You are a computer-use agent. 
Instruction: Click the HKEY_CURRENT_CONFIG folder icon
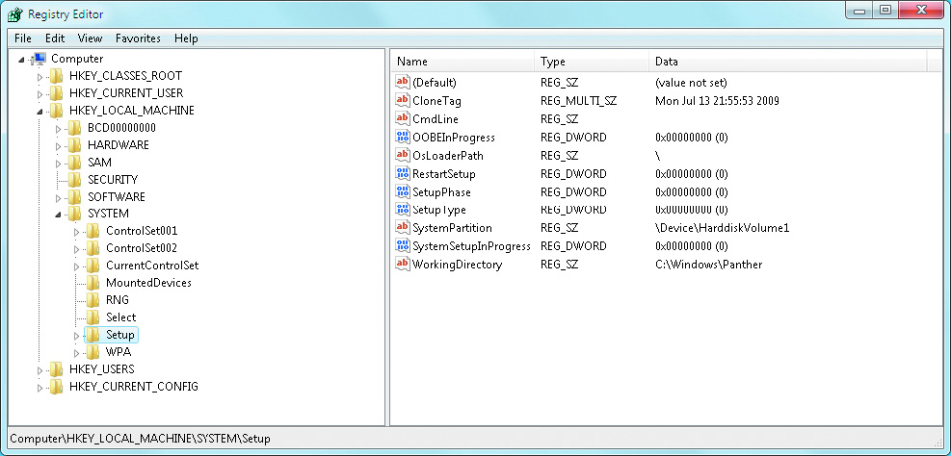pyautogui.click(x=57, y=387)
